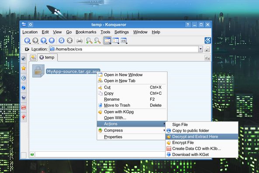This screenshot has width=259, height=173.
Task: Zoom in with the magnifier plus icon
Action: (x=89, y=41)
